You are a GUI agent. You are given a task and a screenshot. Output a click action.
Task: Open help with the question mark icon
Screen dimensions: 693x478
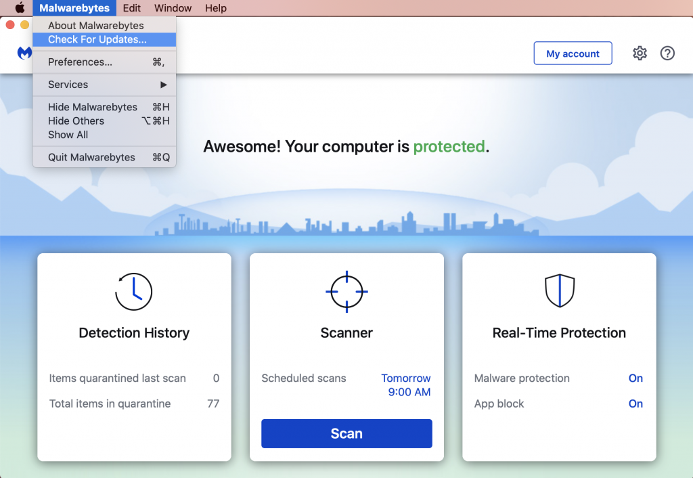pos(667,53)
